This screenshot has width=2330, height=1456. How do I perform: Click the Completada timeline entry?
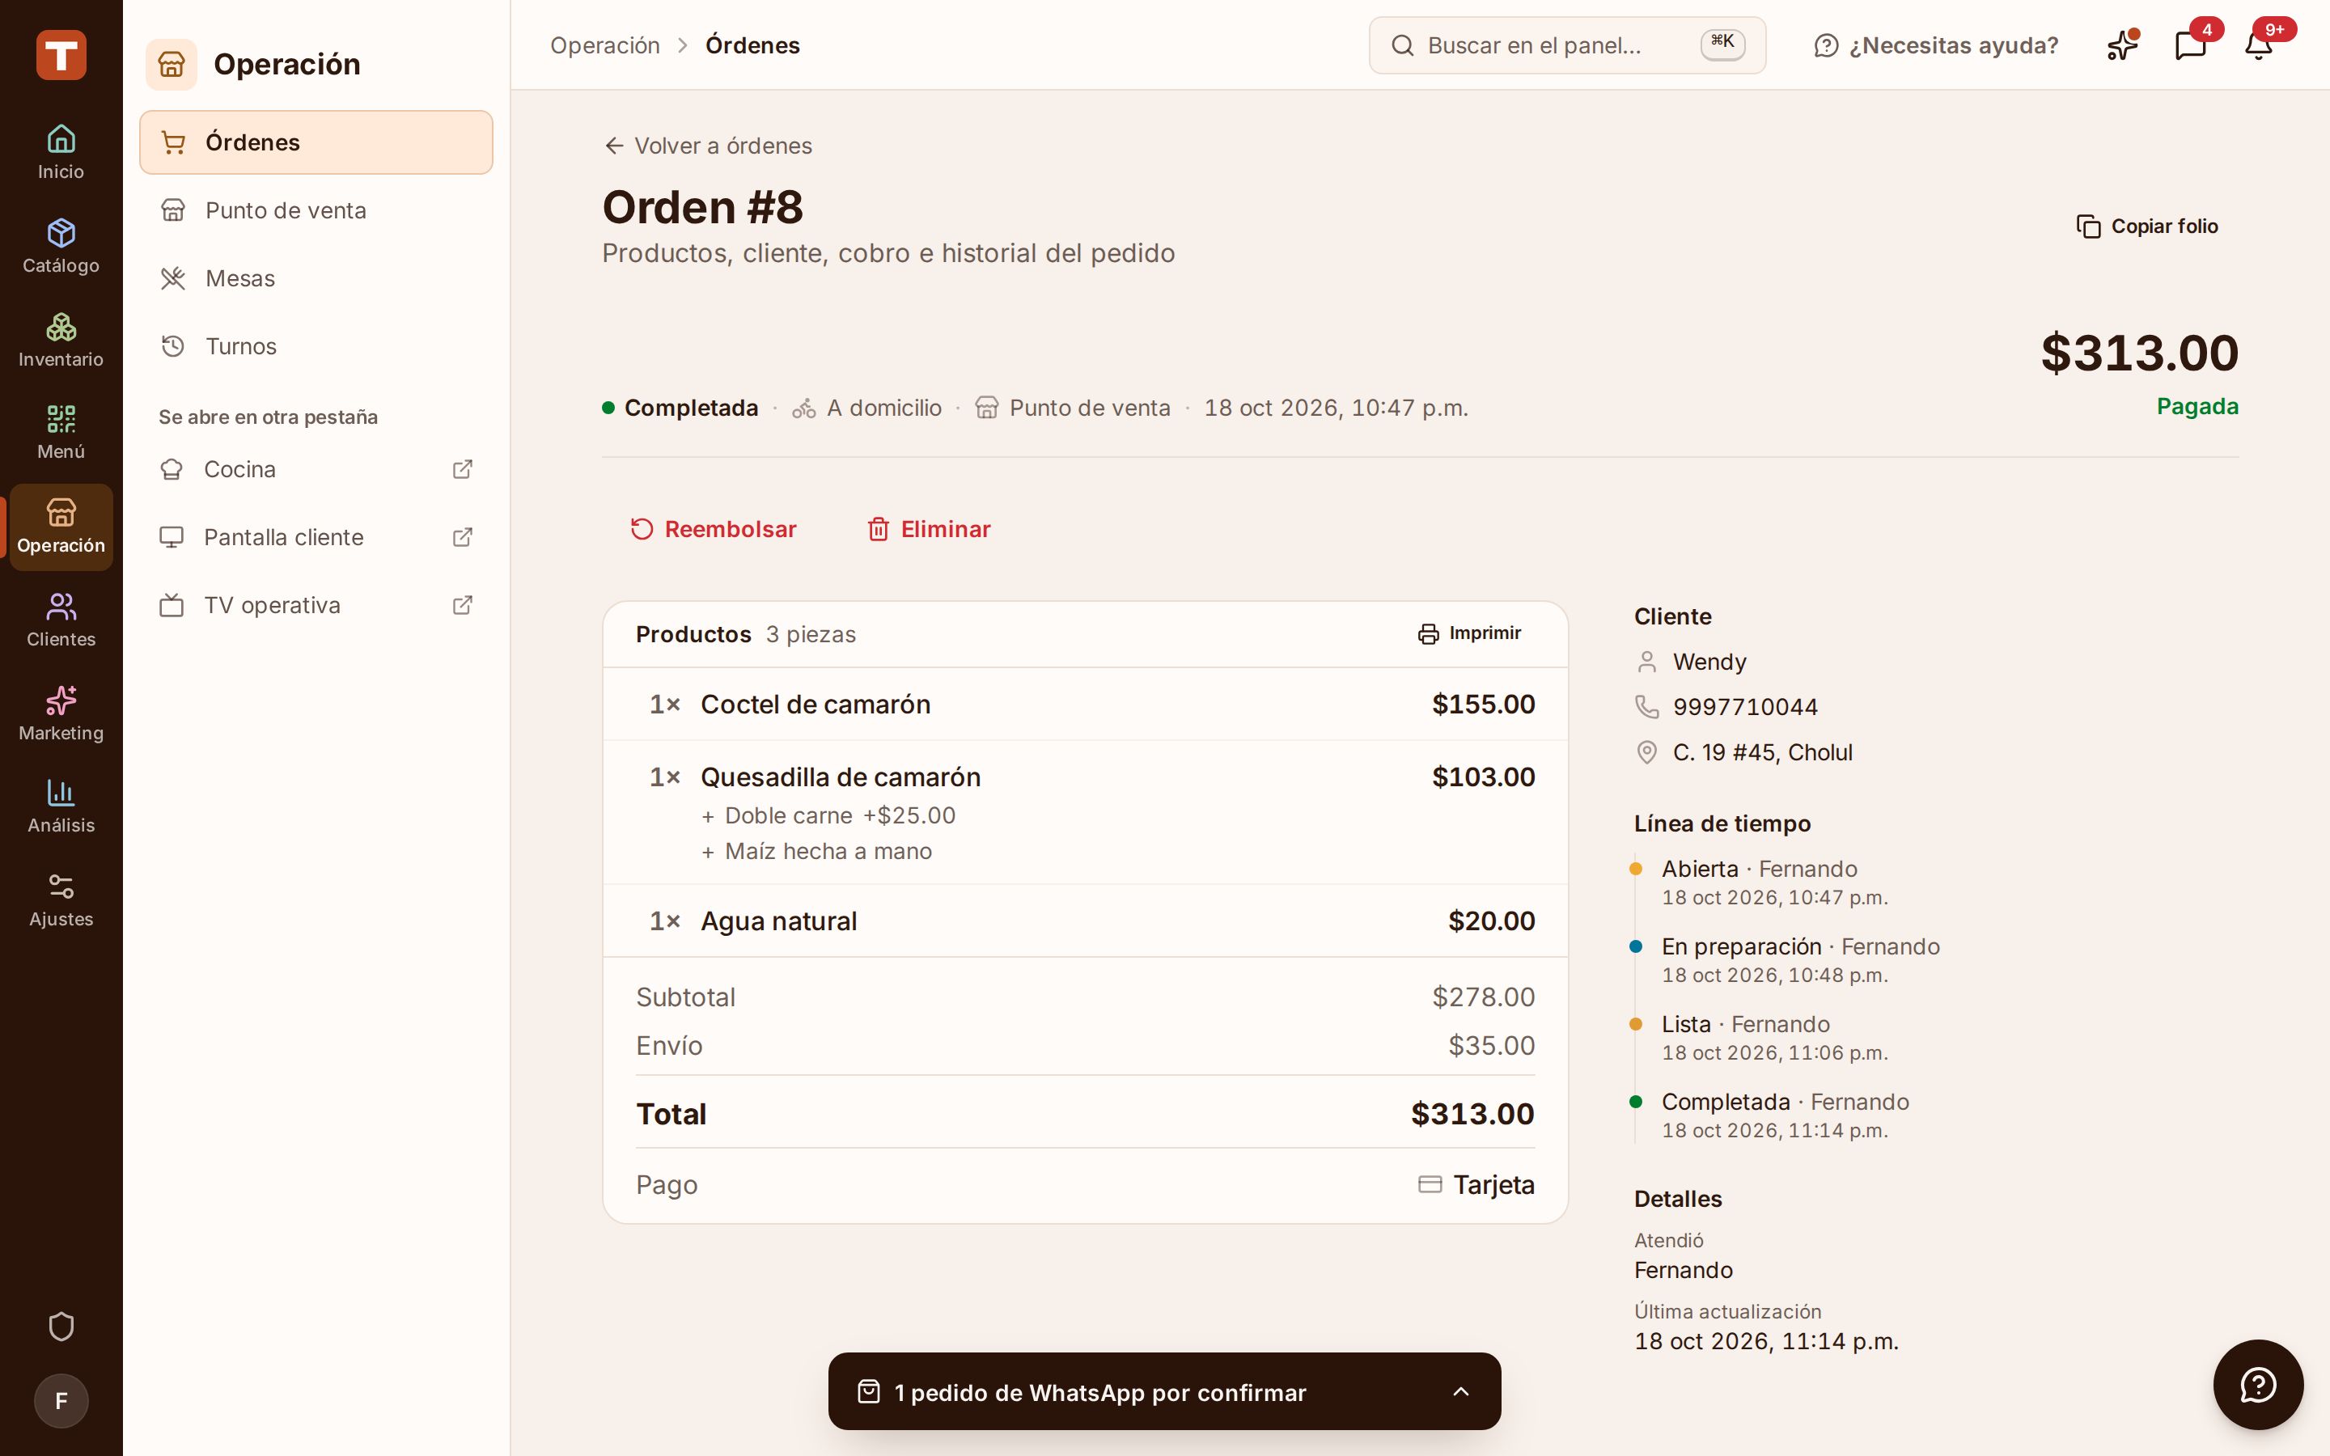pyautogui.click(x=1784, y=1115)
